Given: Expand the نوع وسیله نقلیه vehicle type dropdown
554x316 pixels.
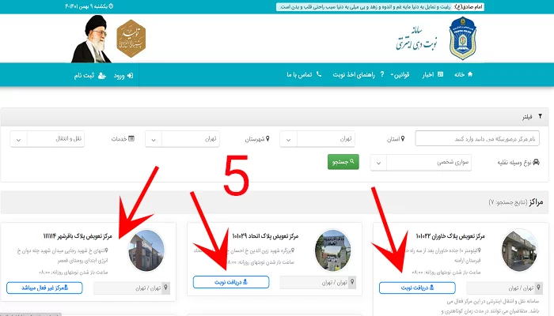Looking at the screenshot, I should (x=421, y=163).
